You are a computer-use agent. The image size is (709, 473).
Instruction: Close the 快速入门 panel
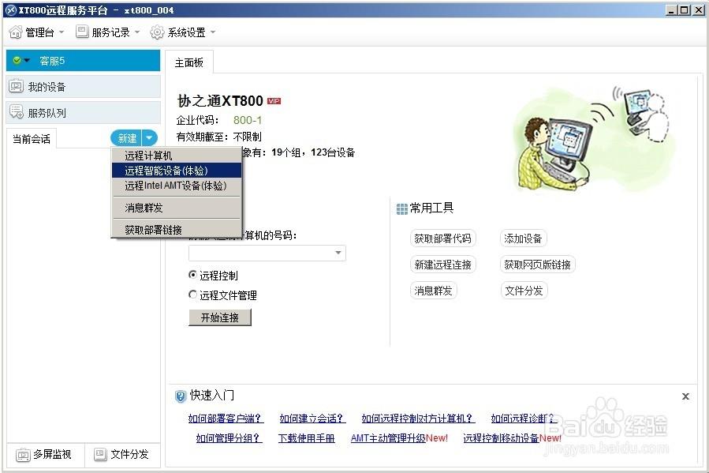click(685, 395)
